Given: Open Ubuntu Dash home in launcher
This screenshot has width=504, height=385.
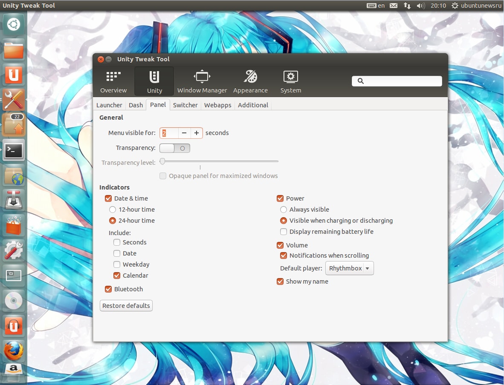Looking at the screenshot, I should (14, 25).
